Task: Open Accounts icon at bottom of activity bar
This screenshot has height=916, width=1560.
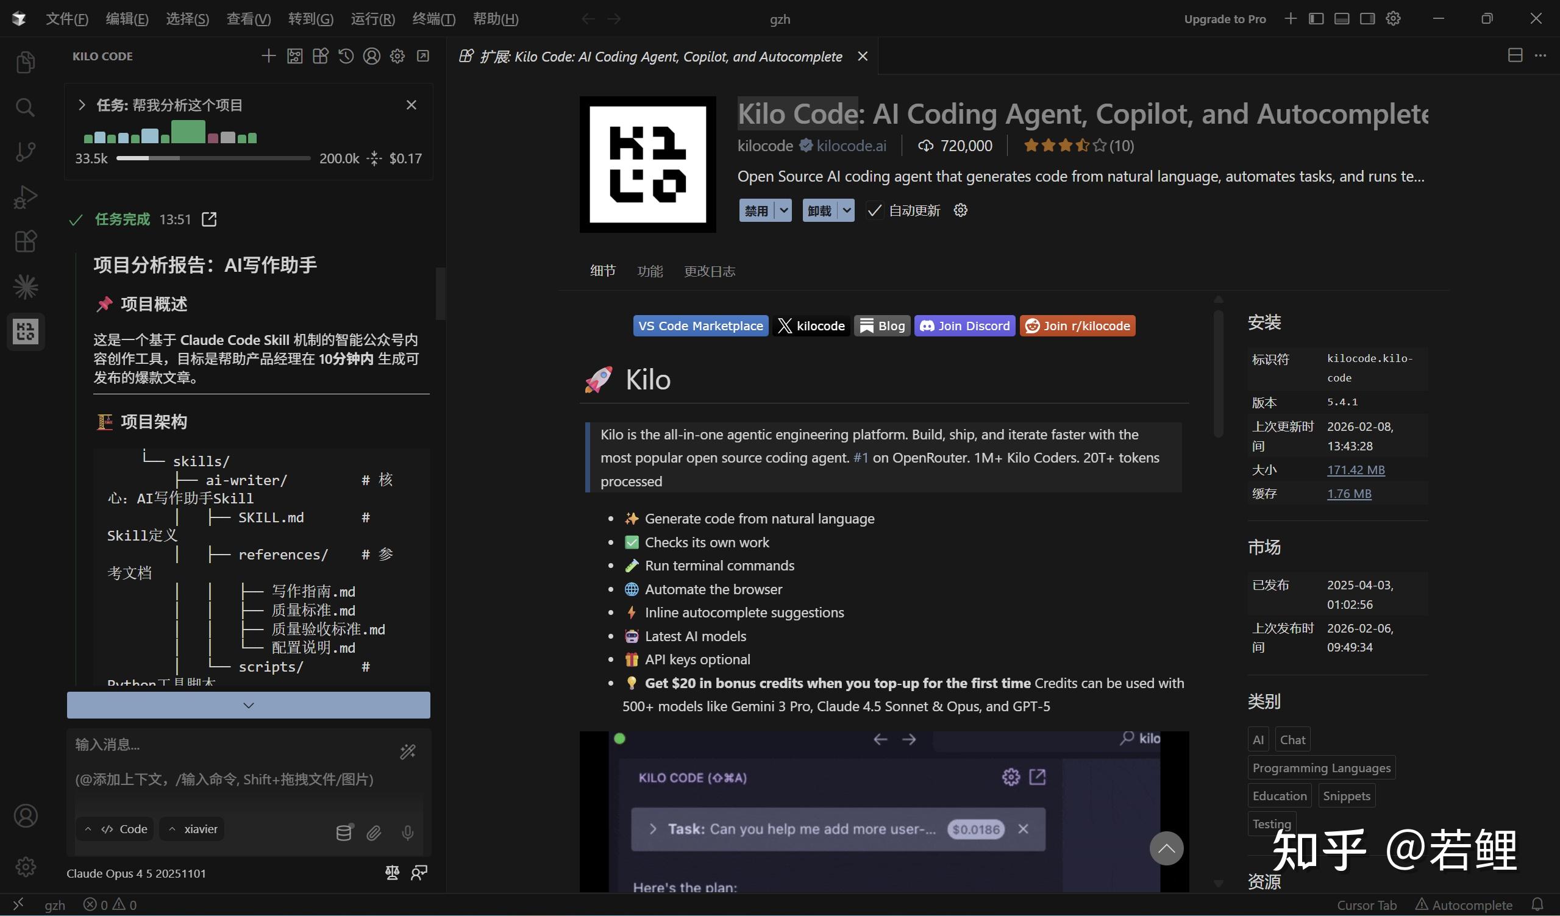Action: tap(26, 815)
